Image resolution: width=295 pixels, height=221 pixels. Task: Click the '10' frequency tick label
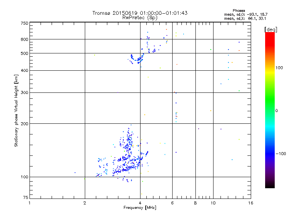(x=213, y=203)
